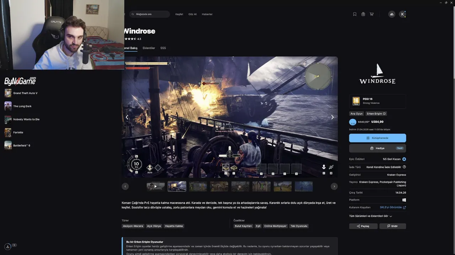Click the Erken Erişim tag

point(376,114)
